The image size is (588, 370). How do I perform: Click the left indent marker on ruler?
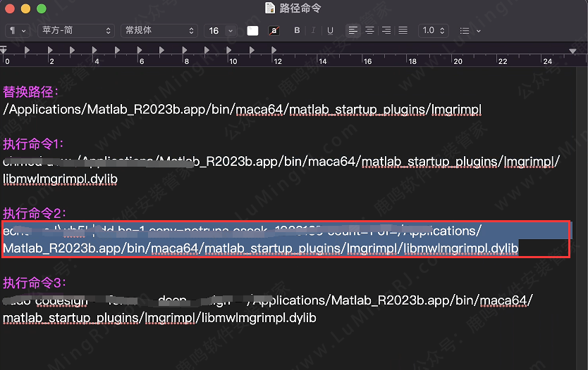[x=4, y=50]
